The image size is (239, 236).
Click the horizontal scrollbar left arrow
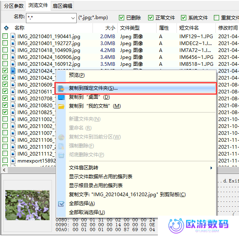click(4, 170)
